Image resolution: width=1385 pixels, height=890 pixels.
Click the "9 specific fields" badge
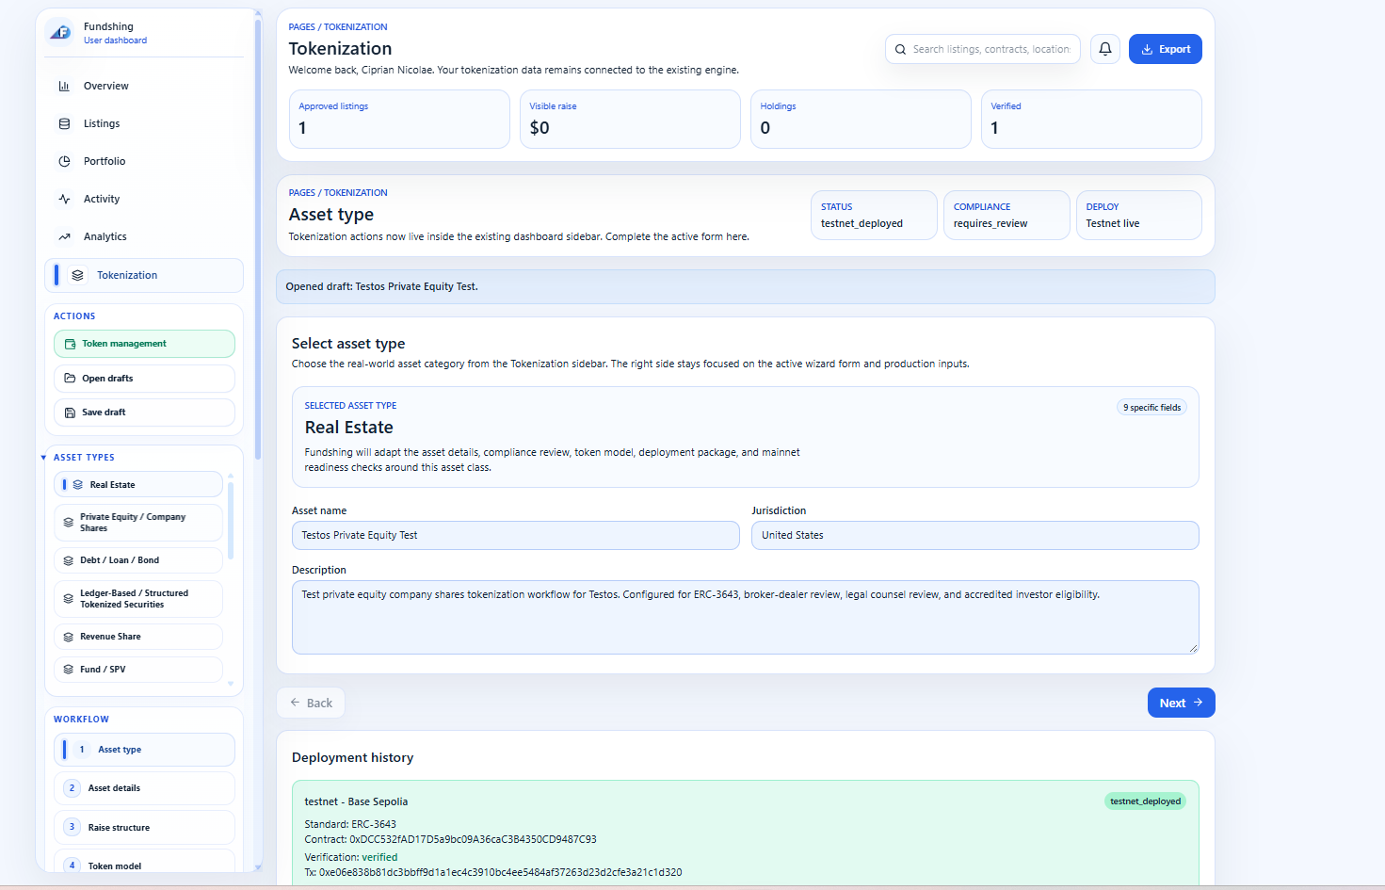(1151, 408)
